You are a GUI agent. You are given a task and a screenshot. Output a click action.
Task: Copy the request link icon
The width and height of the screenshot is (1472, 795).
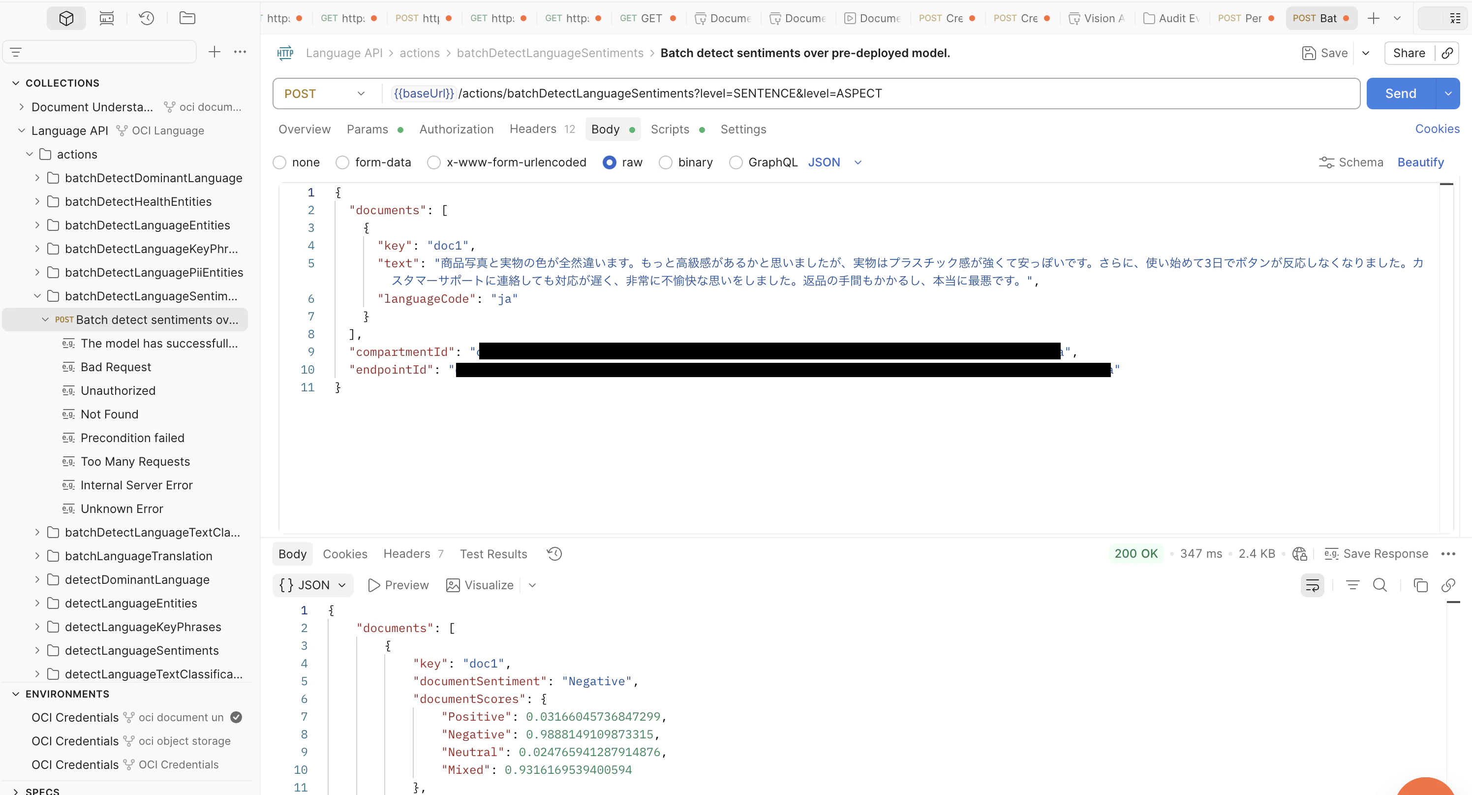pyautogui.click(x=1447, y=53)
